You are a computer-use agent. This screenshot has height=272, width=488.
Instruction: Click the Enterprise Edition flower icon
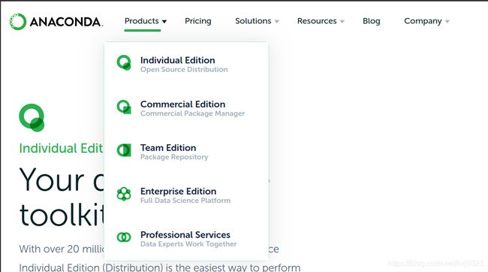click(x=124, y=194)
